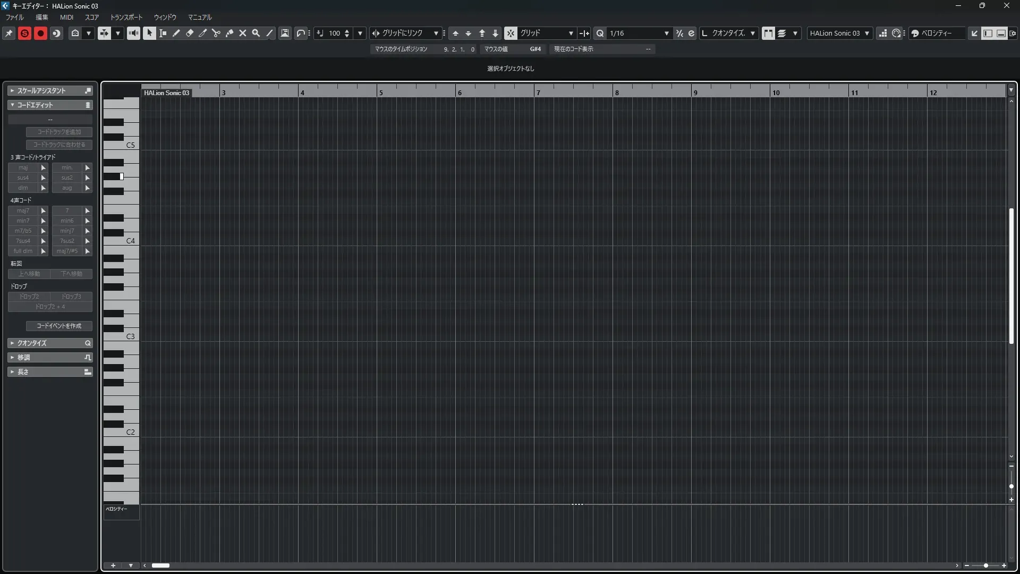Image resolution: width=1020 pixels, height=574 pixels.
Task: Toggle Snap on/off button
Action: [x=511, y=33]
